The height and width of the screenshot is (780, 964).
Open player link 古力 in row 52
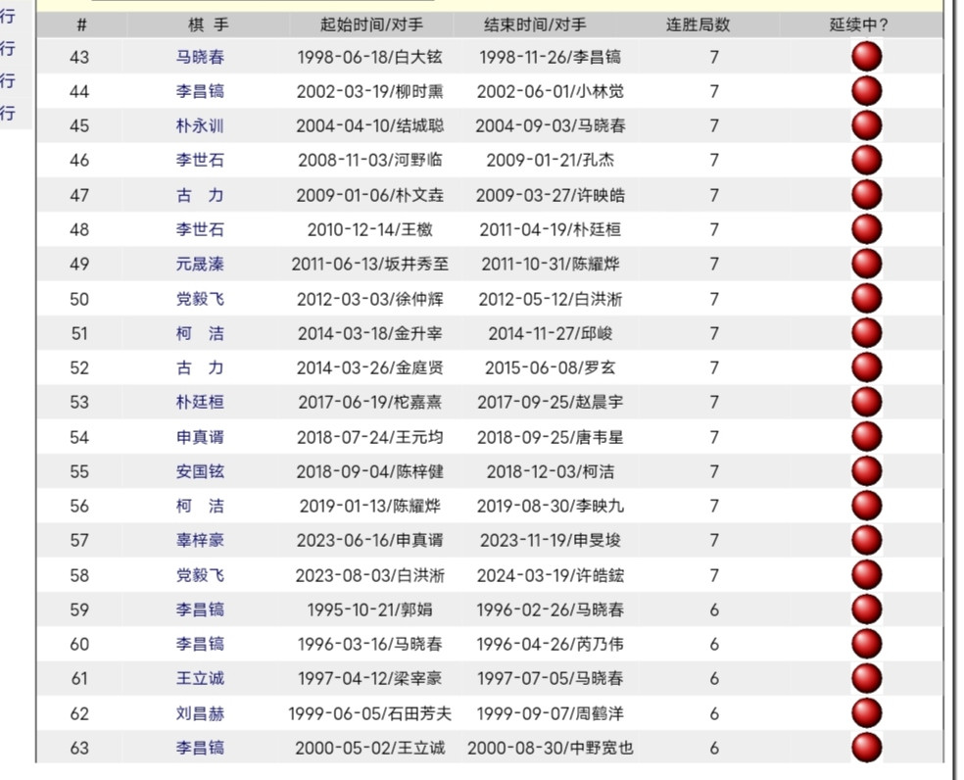200,367
